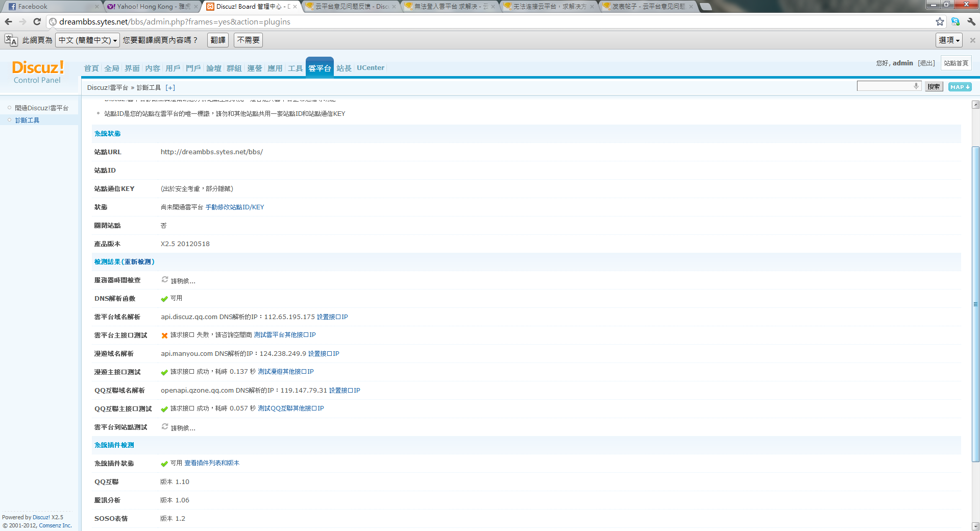Click the 查看插件列表和版本 link

[x=212, y=463]
